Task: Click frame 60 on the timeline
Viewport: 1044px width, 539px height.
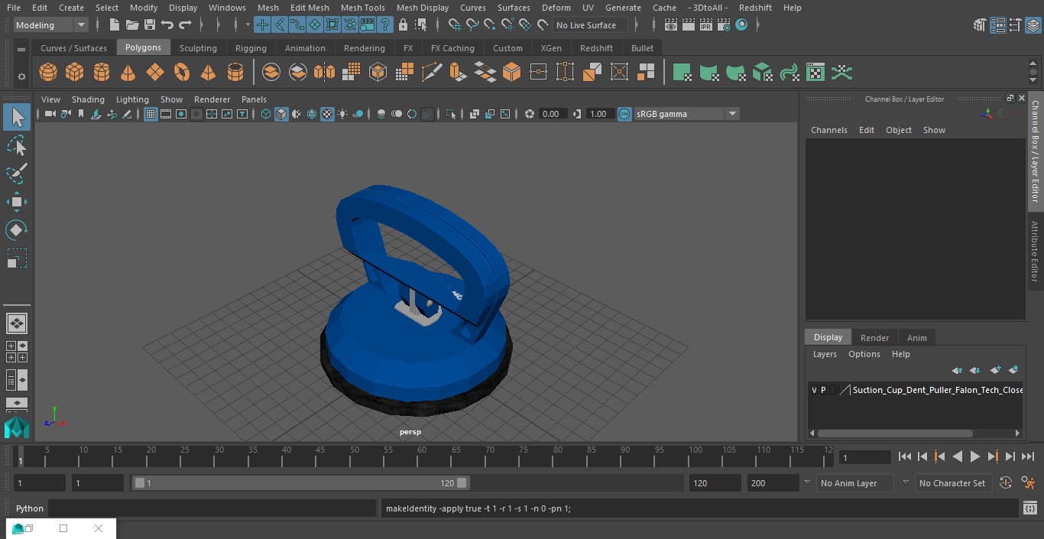Action: pyautogui.click(x=422, y=456)
